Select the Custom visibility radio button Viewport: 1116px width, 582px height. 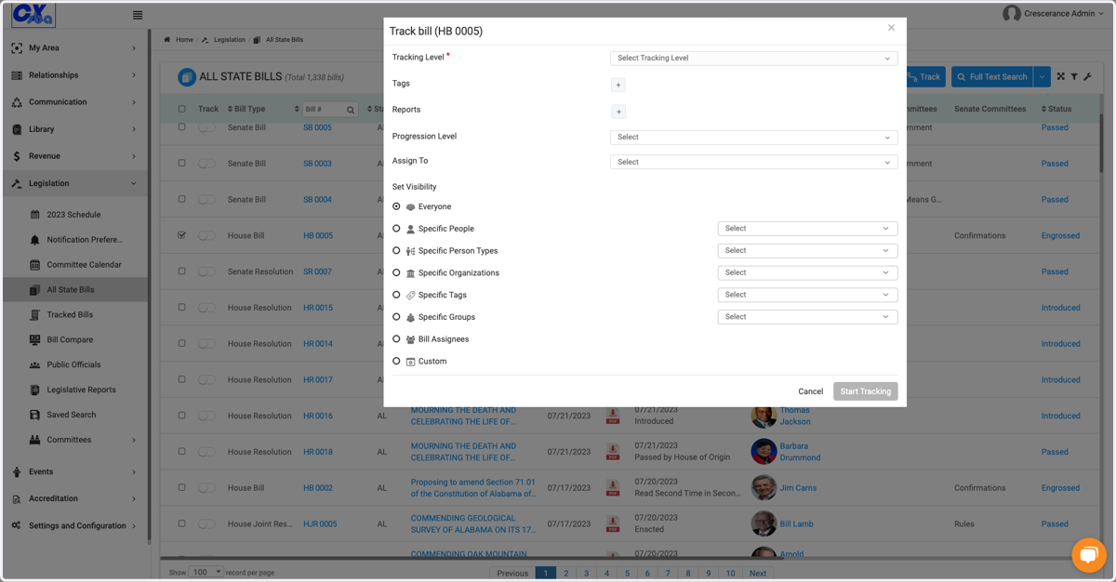tap(397, 361)
